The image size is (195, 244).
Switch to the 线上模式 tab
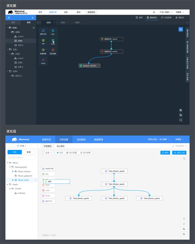[61, 146]
